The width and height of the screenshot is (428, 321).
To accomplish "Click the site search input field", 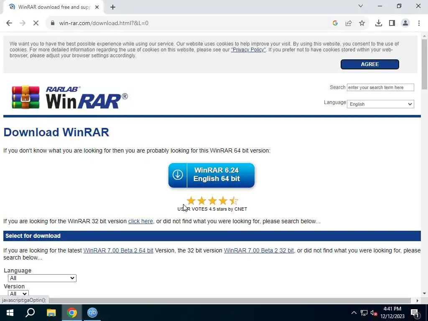I will tap(380, 87).
